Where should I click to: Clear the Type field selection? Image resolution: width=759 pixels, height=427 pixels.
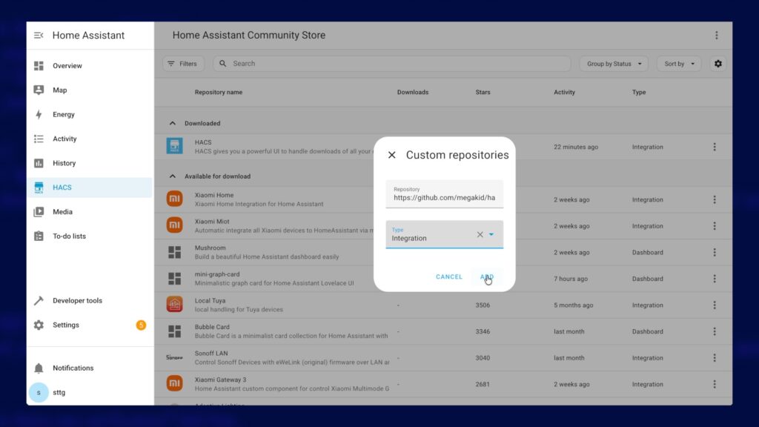(480, 234)
